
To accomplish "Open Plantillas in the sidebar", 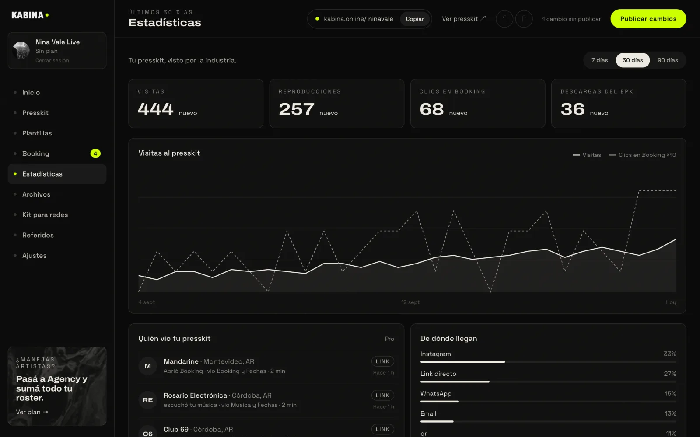I will coord(57,133).
